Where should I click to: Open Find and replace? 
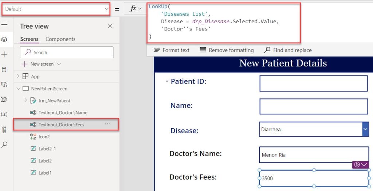coord(288,50)
